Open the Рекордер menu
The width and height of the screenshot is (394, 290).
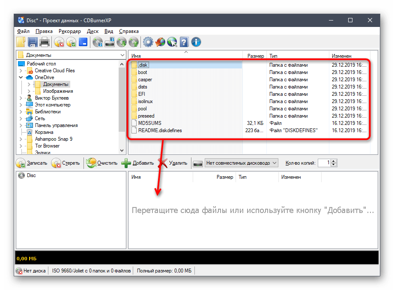(69, 31)
